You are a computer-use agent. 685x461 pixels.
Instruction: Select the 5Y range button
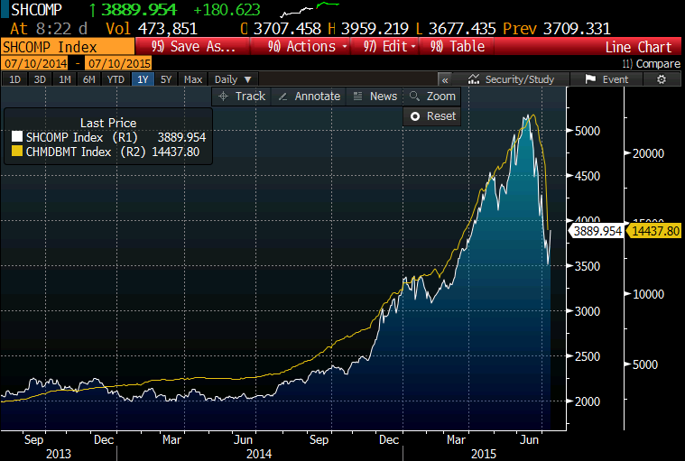click(166, 79)
